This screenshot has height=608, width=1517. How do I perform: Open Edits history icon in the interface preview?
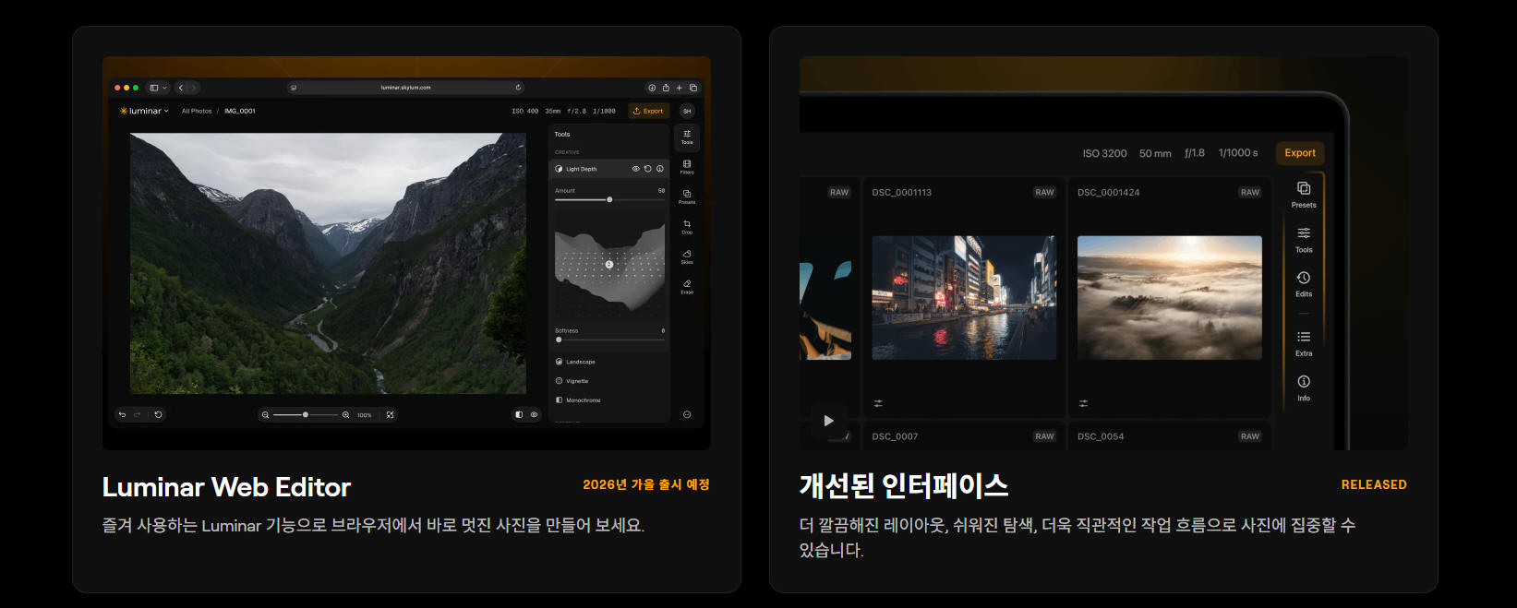pos(1304,283)
